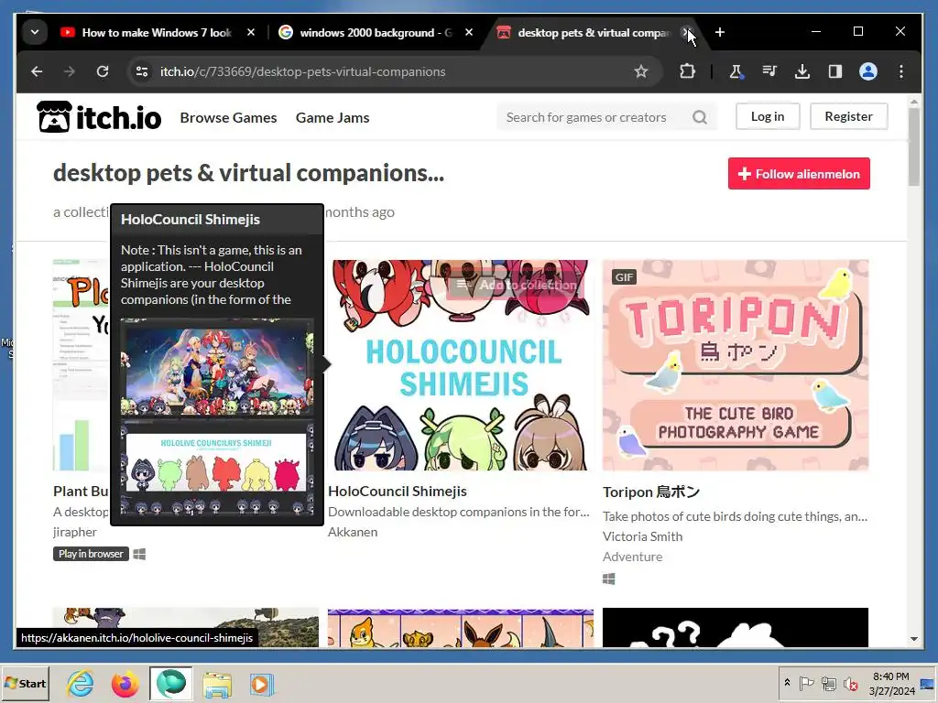The image size is (938, 703).
Task: Open Browse Games menu
Action: pyautogui.click(x=228, y=118)
